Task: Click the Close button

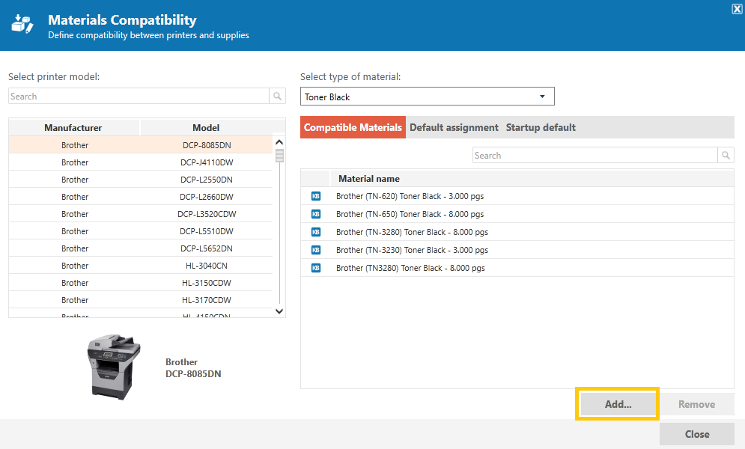Action: tap(696, 434)
